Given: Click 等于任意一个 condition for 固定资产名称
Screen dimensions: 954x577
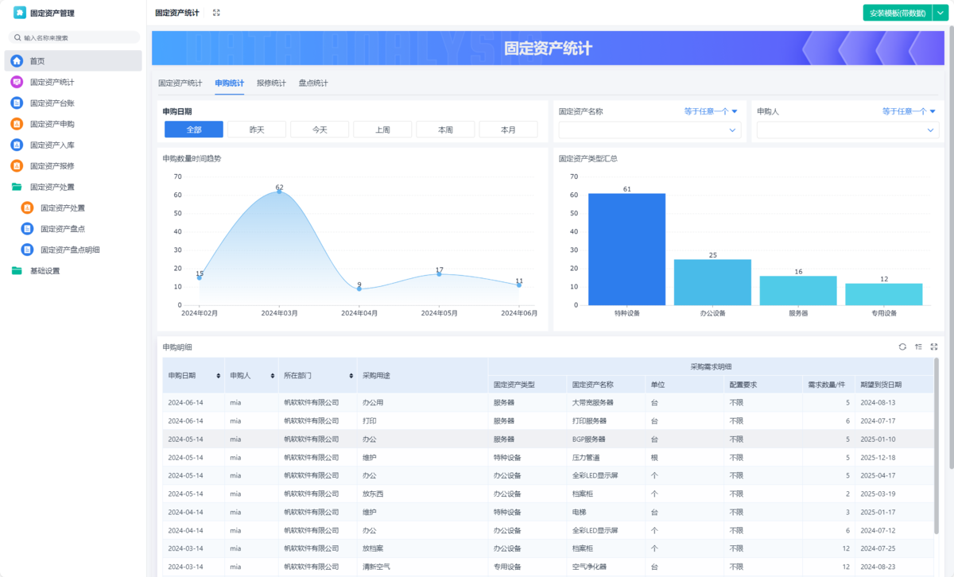Looking at the screenshot, I should [x=710, y=112].
